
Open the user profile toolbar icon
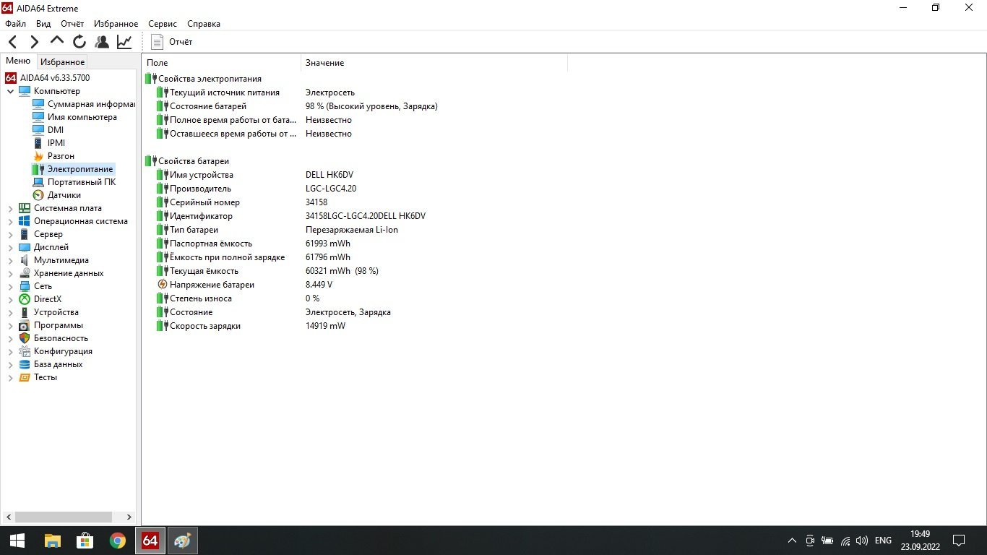click(102, 42)
